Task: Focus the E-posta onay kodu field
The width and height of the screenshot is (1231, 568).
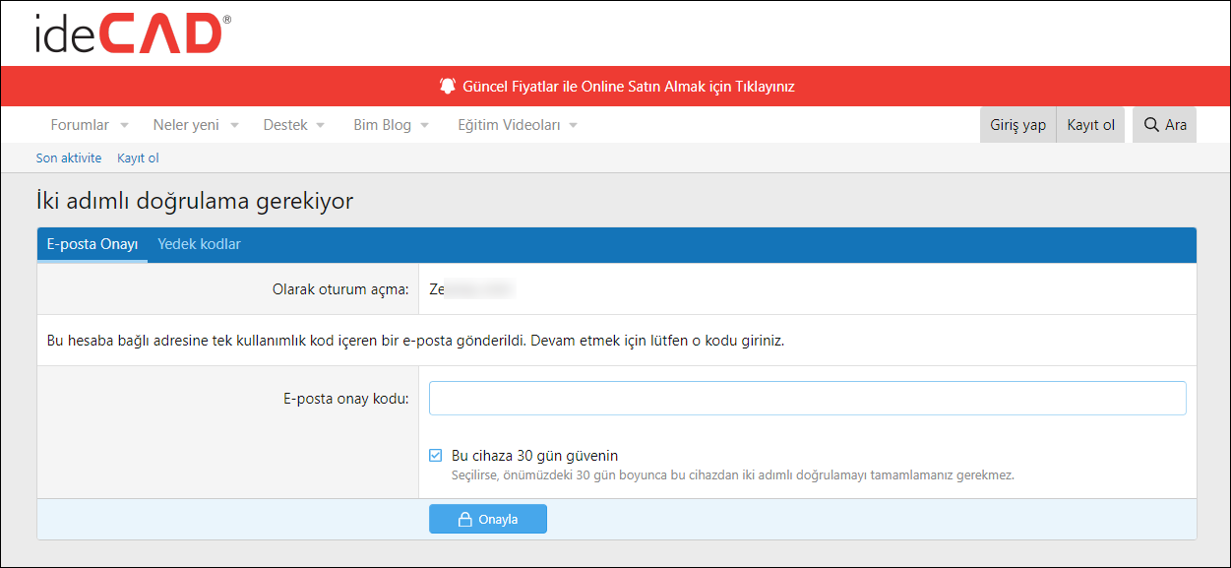Action: tap(808, 399)
